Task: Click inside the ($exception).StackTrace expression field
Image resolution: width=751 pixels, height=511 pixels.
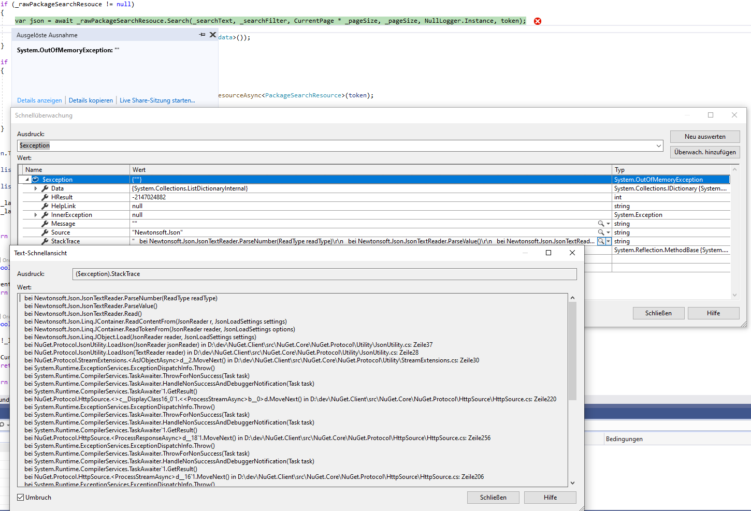Action: (321, 274)
